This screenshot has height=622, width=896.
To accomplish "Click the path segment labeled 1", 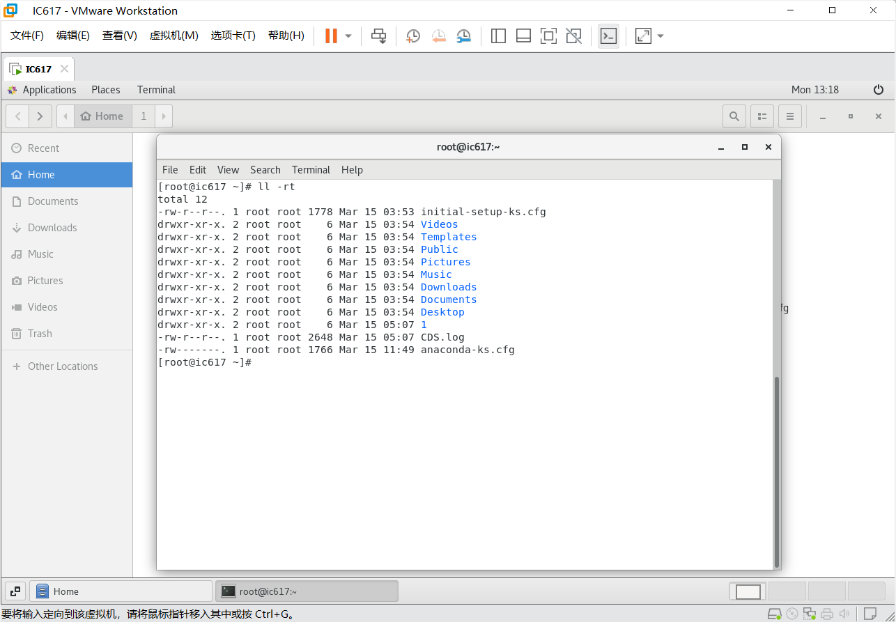I will [x=144, y=116].
